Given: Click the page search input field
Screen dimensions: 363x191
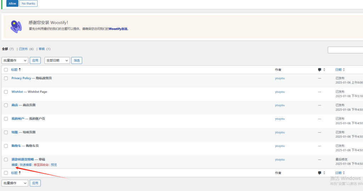Looking at the screenshot, I should point(345,50).
